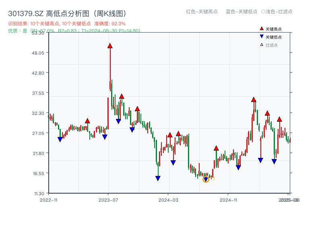Click the y-axis value 16.55

(38, 174)
